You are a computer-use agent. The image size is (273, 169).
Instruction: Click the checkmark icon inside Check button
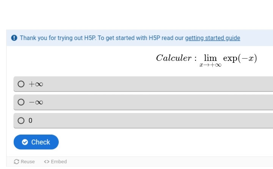tap(25, 142)
